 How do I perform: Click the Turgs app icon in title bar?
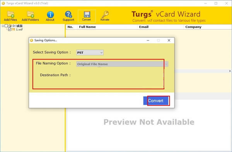click(x=3, y=3)
